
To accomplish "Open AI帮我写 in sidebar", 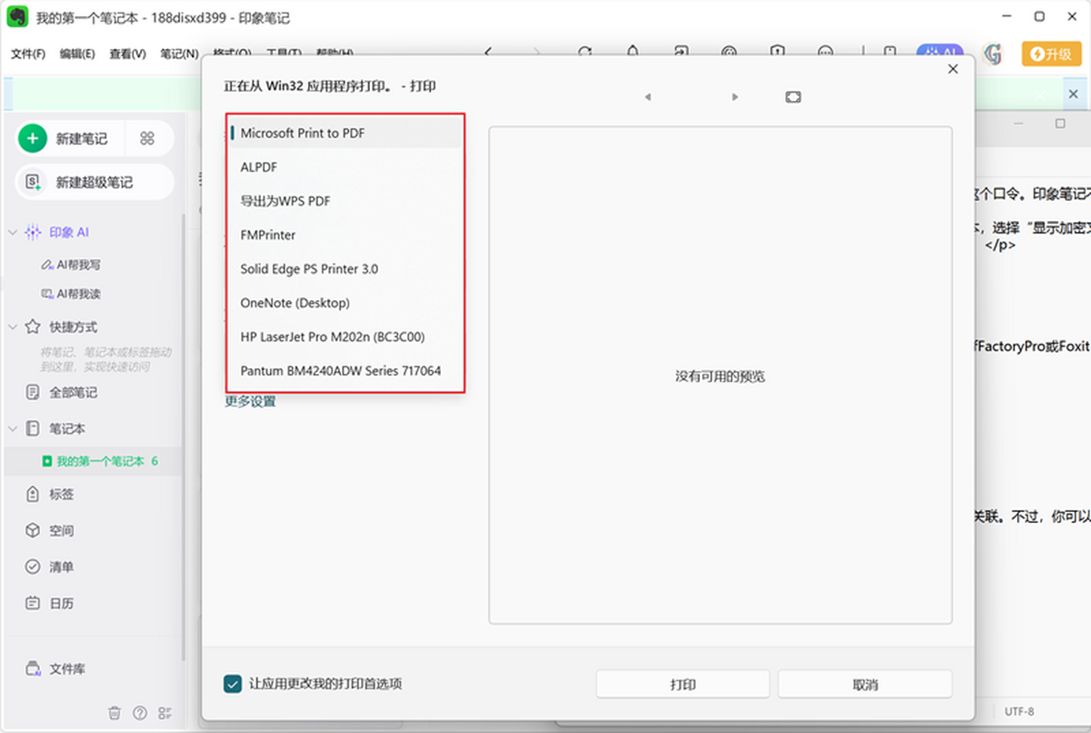I will [73, 265].
